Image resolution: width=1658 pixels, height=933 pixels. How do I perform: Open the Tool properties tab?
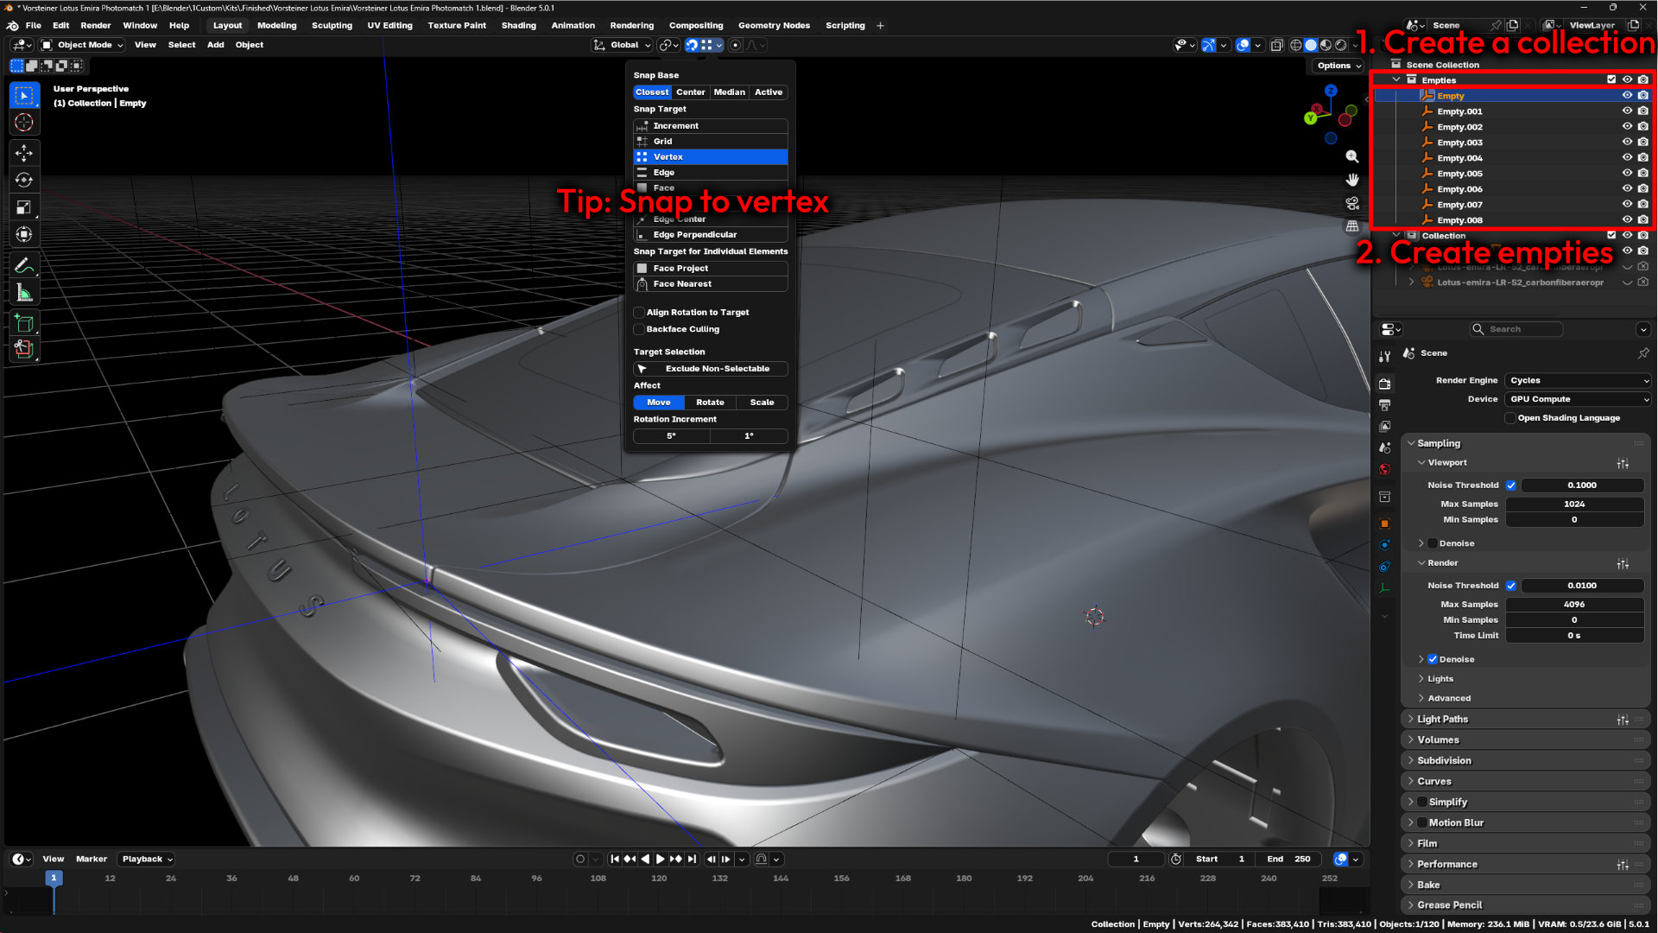tap(1385, 356)
